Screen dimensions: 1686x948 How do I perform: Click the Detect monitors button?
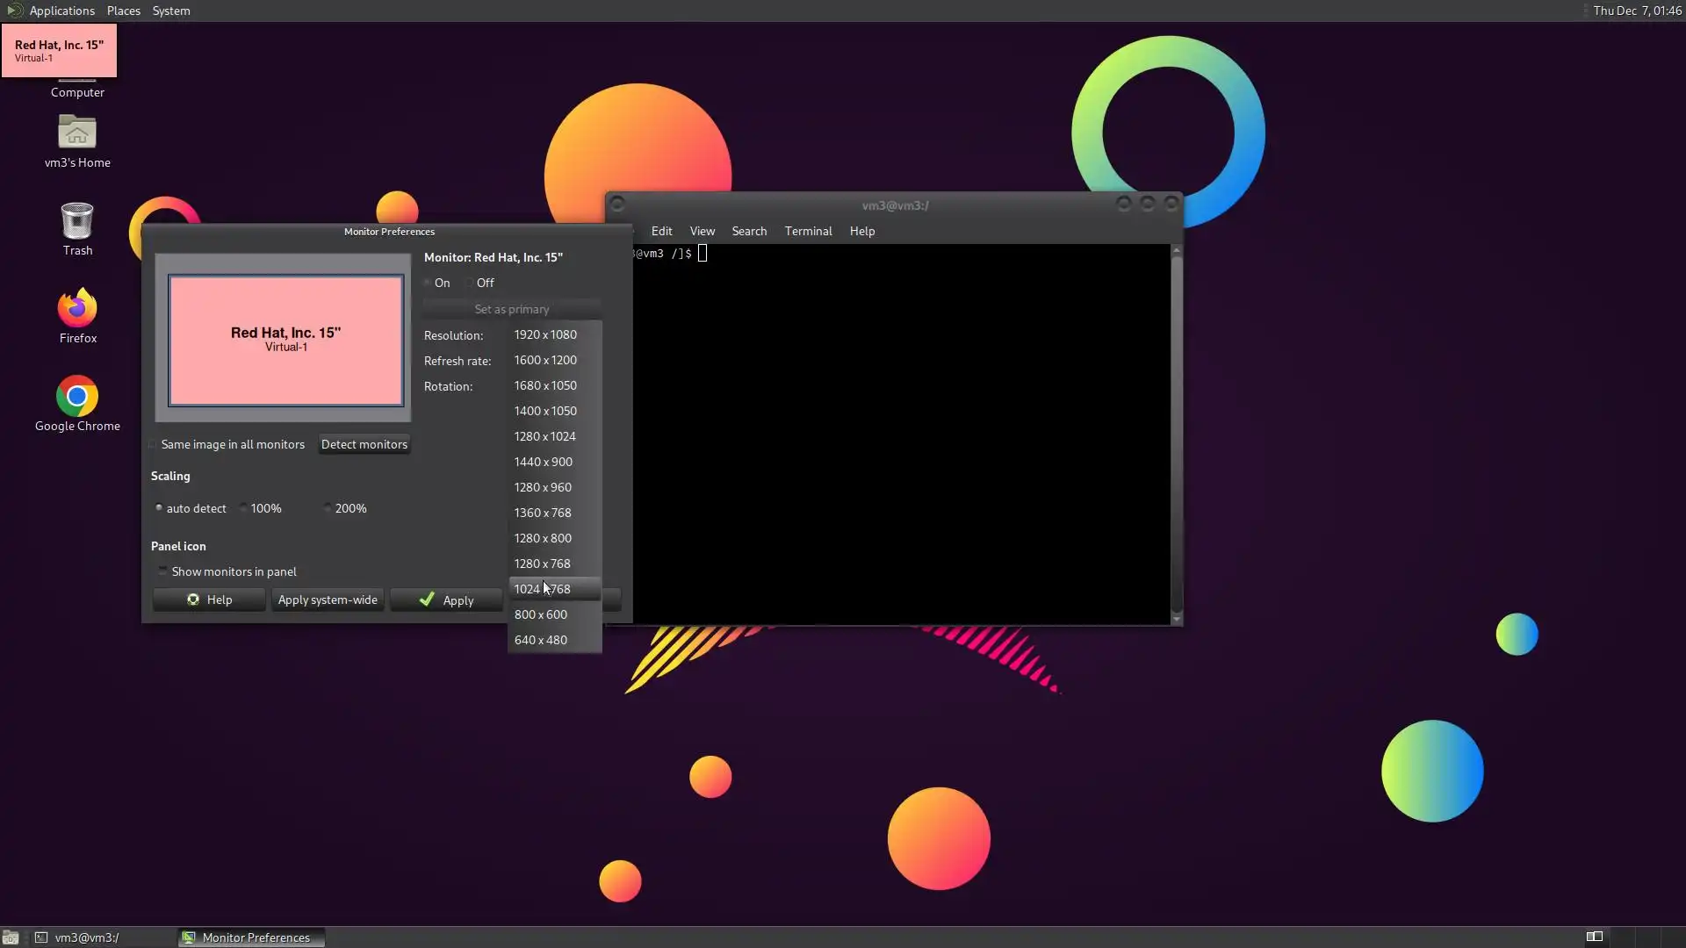coord(364,444)
